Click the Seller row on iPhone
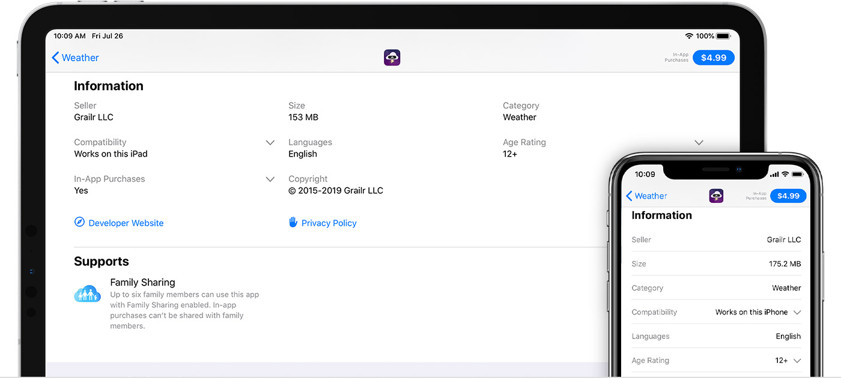Screen dimensions: 841x378 click(716, 239)
